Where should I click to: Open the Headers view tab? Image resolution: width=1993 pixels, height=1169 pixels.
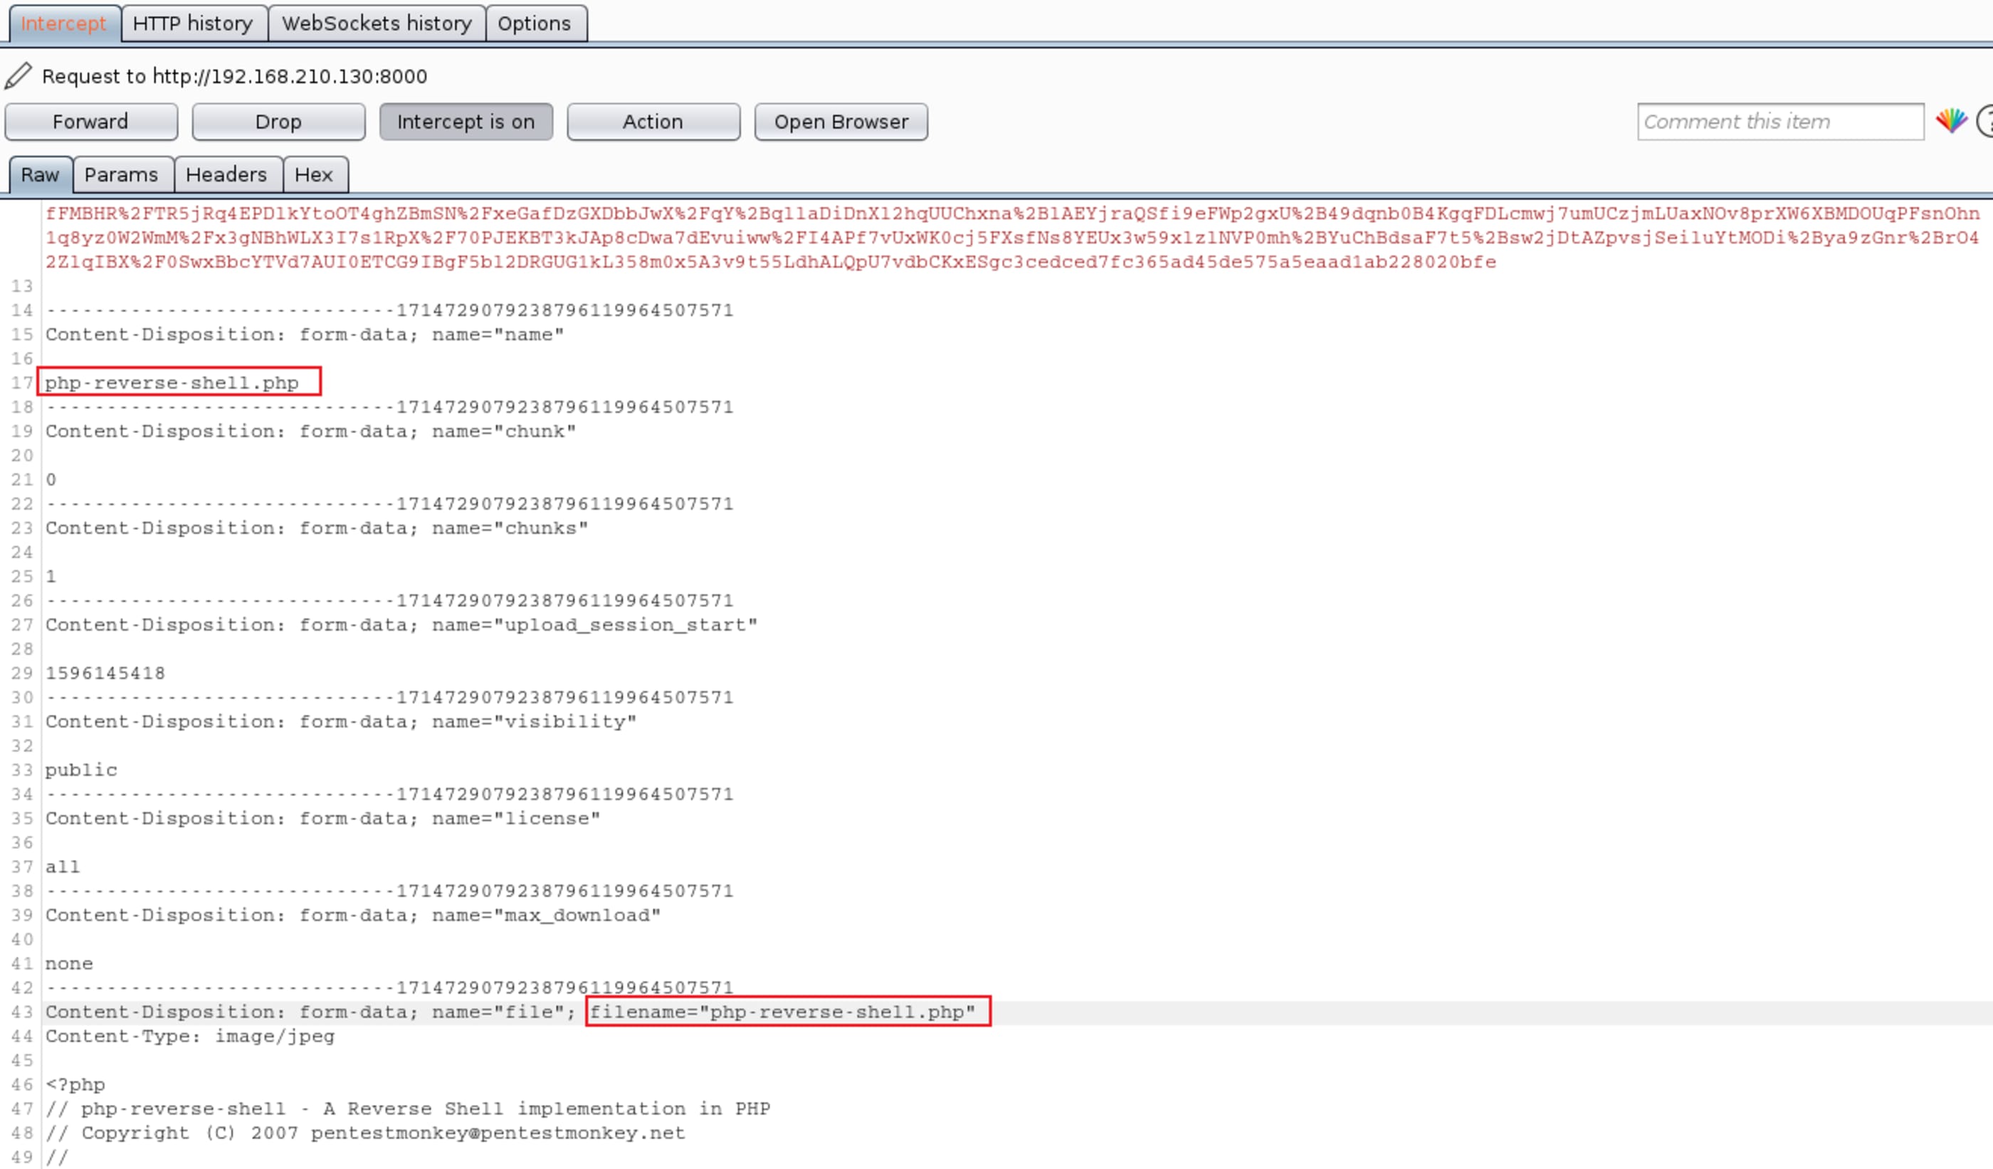[226, 175]
